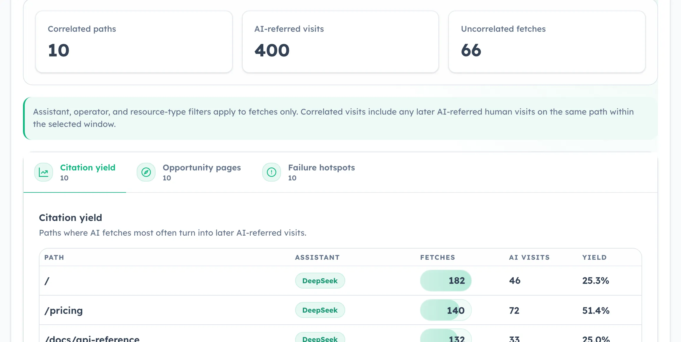
Task: Open the Failure hotspots tab
Action: 309,172
